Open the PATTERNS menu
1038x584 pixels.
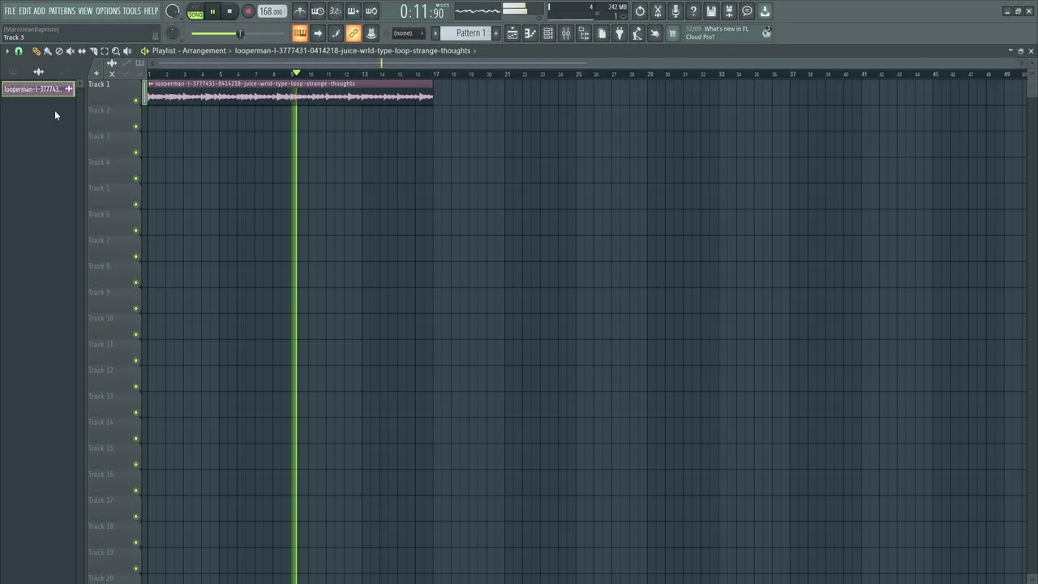(62, 11)
